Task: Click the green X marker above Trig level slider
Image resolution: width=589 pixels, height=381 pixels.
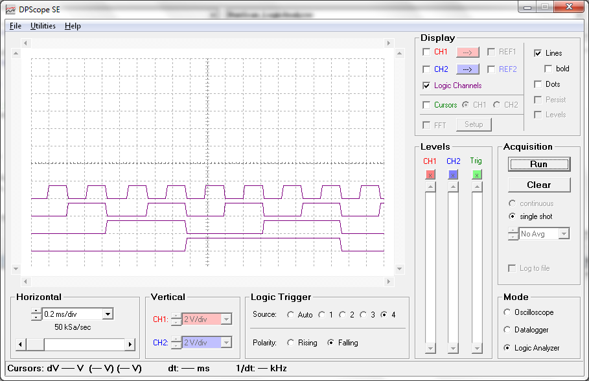Action: click(x=477, y=174)
